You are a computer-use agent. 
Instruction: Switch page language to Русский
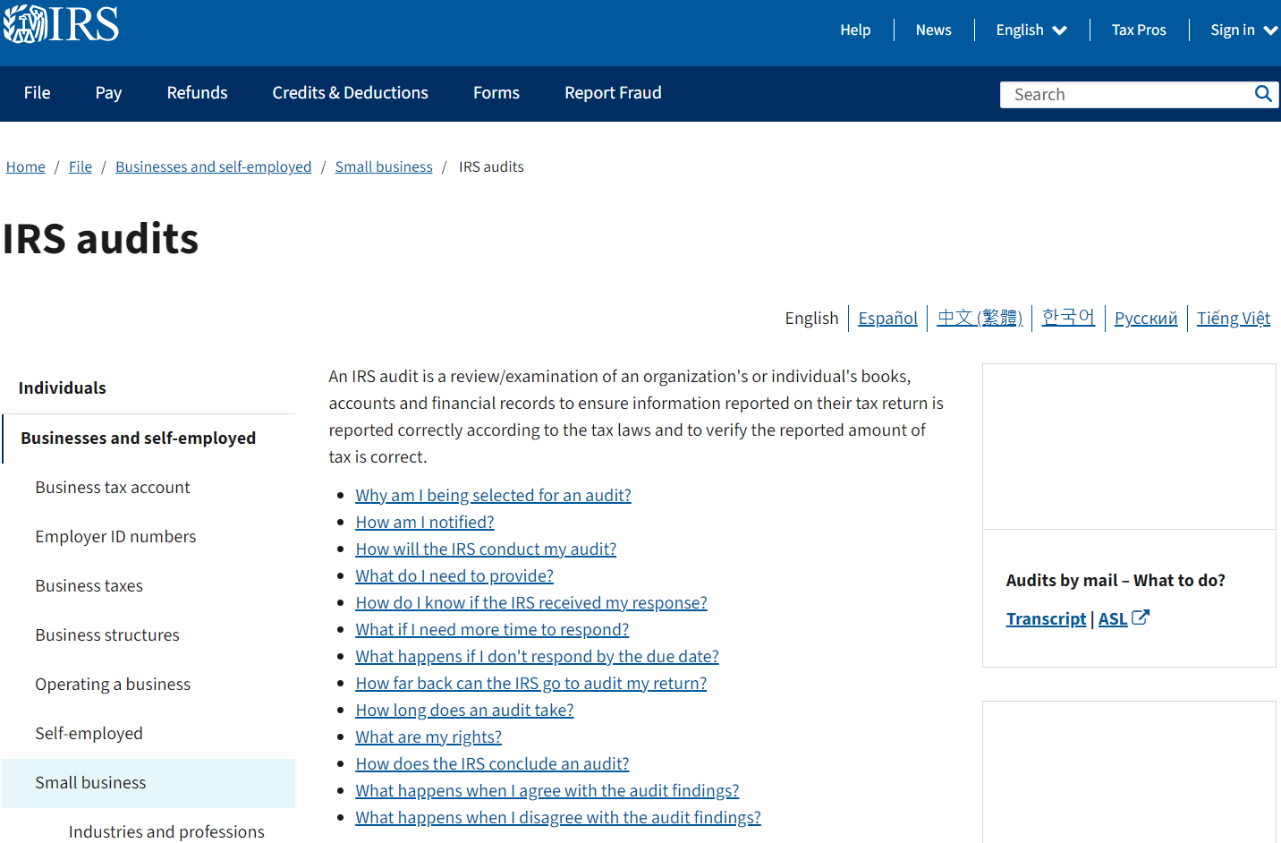click(1146, 319)
